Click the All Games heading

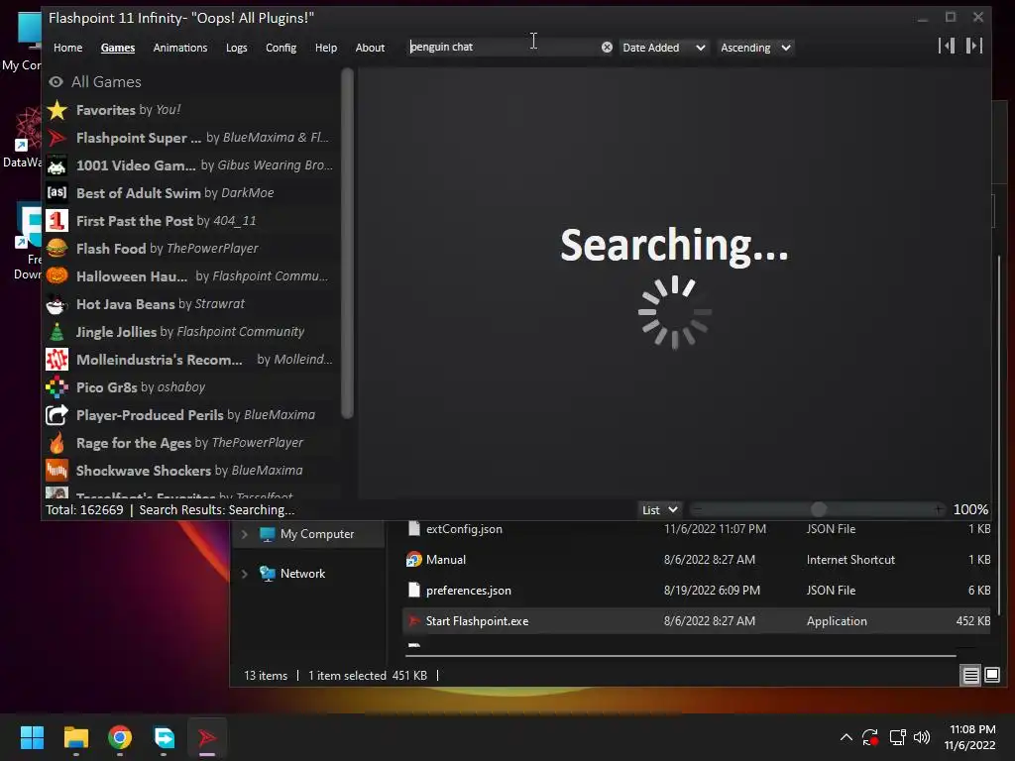pyautogui.click(x=106, y=82)
